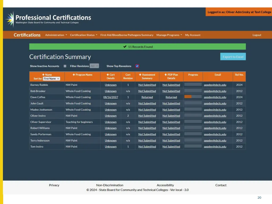Click the Export to Excel button
The height and width of the screenshot is (204, 272).
(233, 57)
